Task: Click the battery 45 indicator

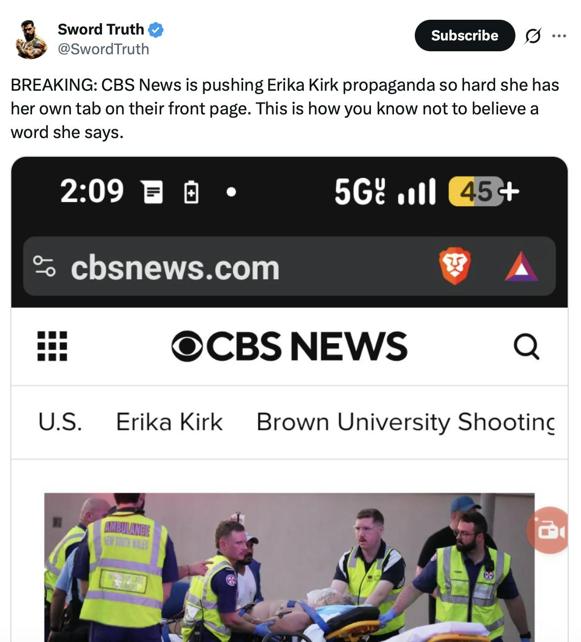Action: (x=476, y=191)
